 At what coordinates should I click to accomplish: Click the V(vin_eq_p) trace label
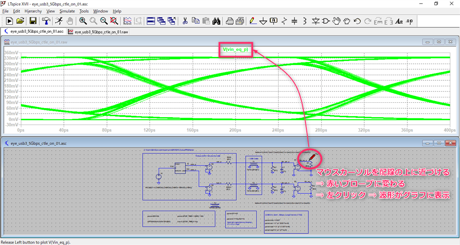coord(235,49)
